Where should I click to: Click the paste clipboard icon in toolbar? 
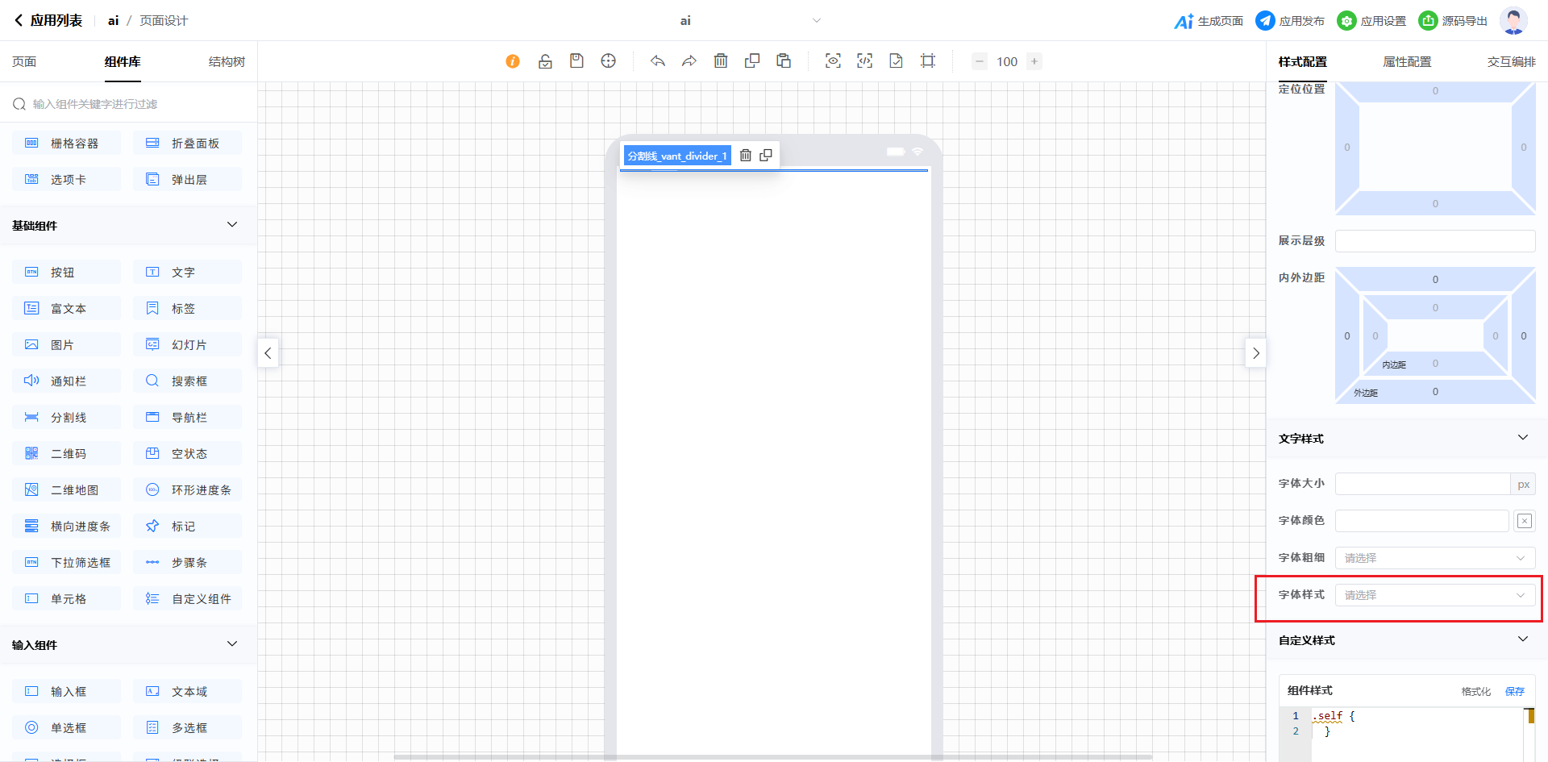click(x=784, y=61)
